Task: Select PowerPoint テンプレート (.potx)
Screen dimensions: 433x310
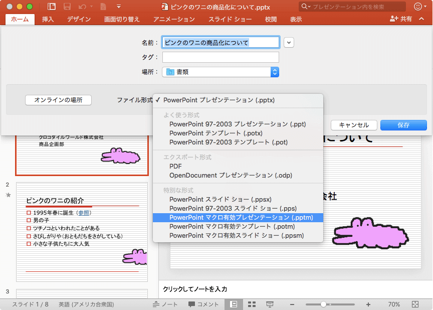Action: (238, 133)
